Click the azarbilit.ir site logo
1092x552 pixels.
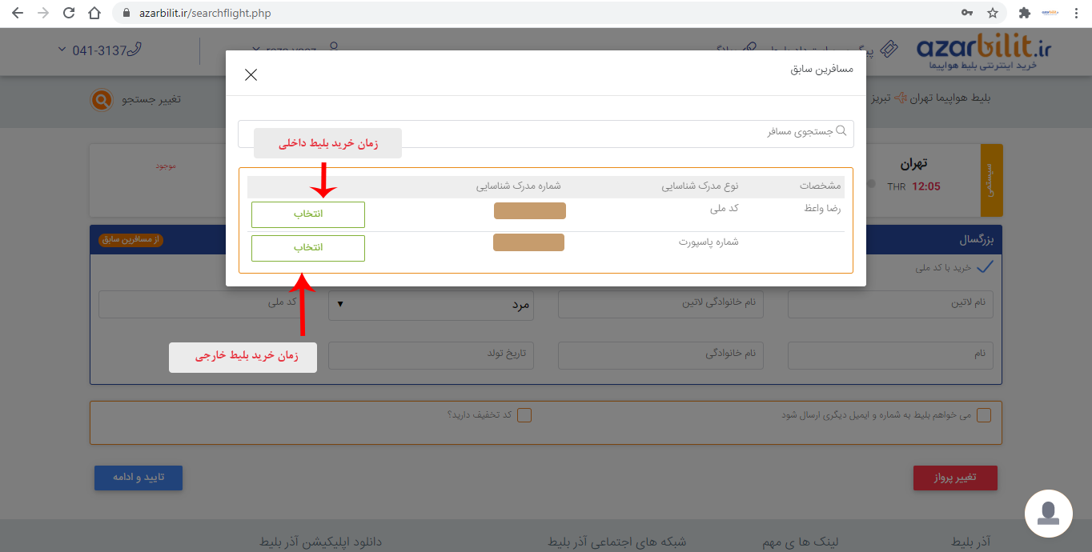(984, 51)
